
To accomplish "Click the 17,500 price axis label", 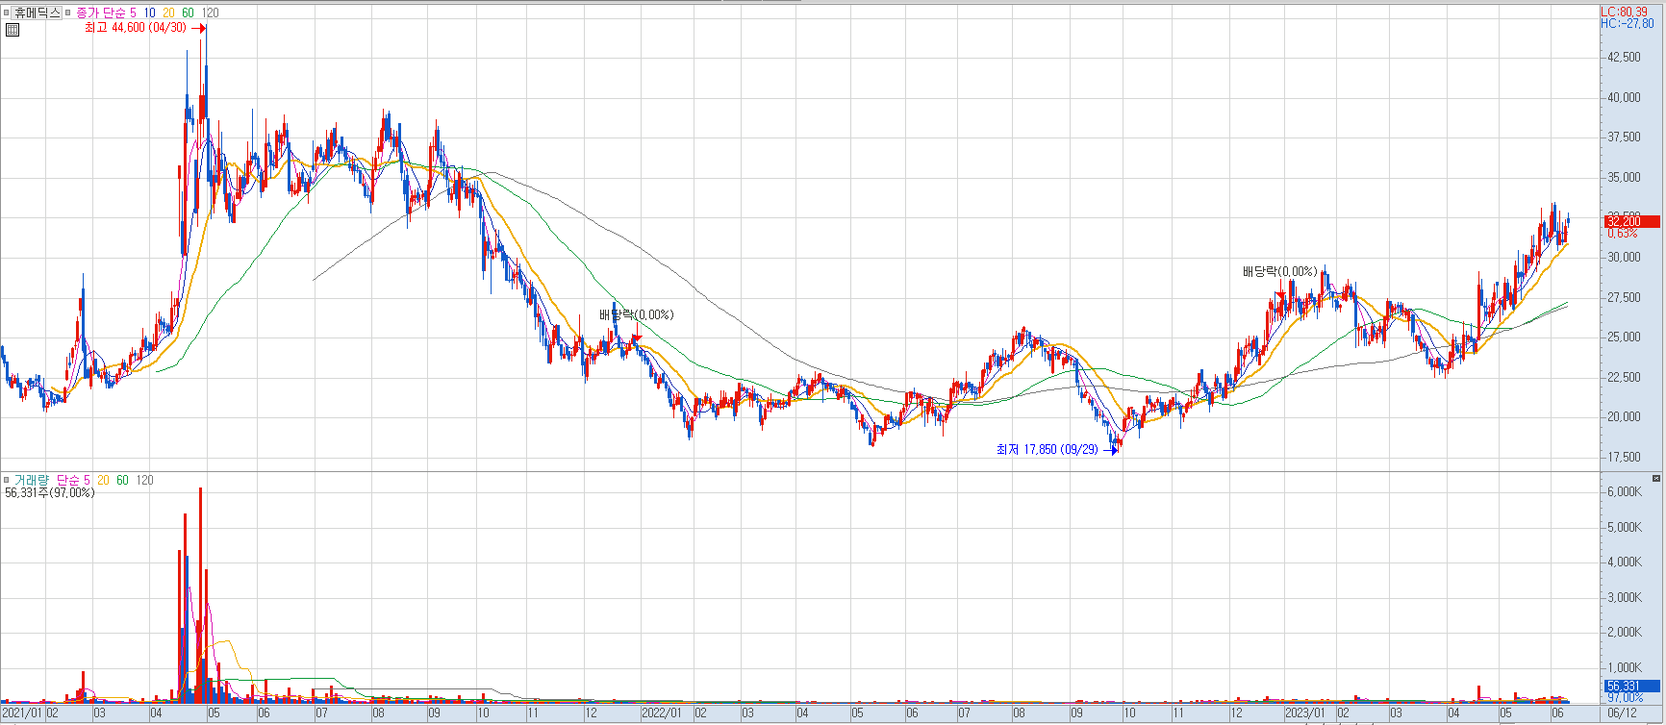I will 1625,457.
